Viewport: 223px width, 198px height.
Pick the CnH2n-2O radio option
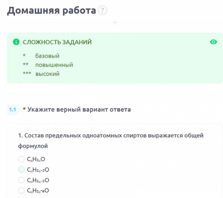pos(21,180)
